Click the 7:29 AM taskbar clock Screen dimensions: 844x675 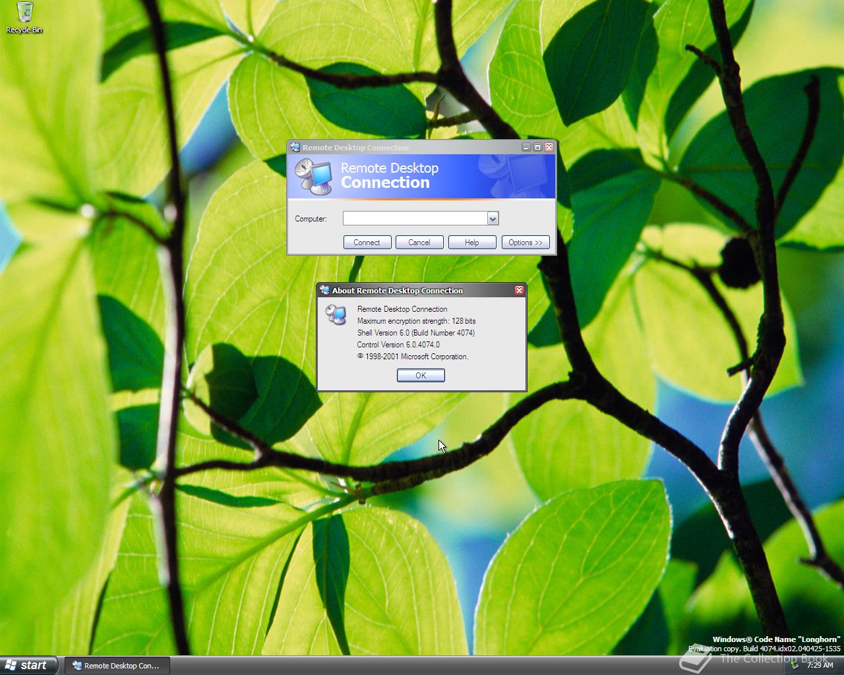point(820,665)
